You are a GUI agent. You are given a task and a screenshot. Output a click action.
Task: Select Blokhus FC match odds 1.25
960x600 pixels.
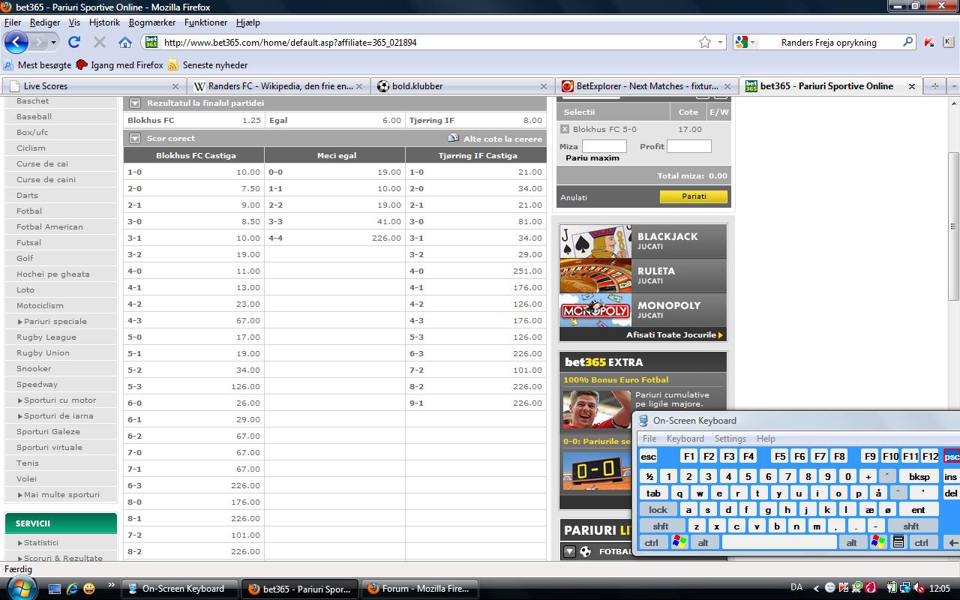tap(193, 120)
